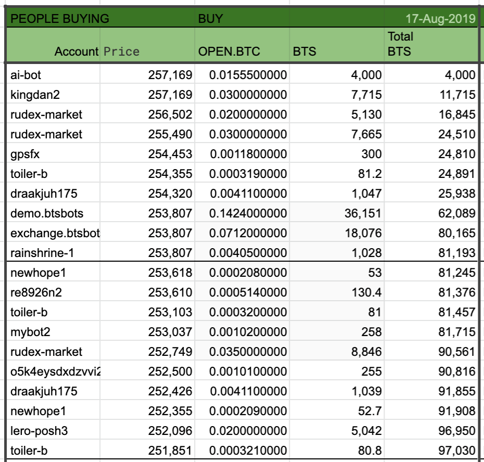
Task: Click BTS amount 8,846
Action: pos(337,351)
